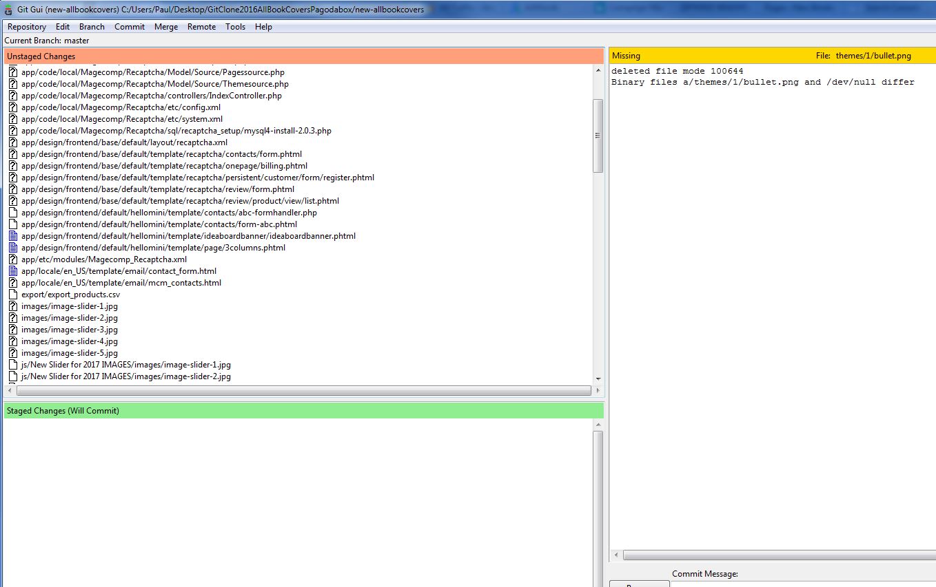936x587 pixels.
Task: Click unstaged list scroll-right arrow
Action: pyautogui.click(x=598, y=391)
